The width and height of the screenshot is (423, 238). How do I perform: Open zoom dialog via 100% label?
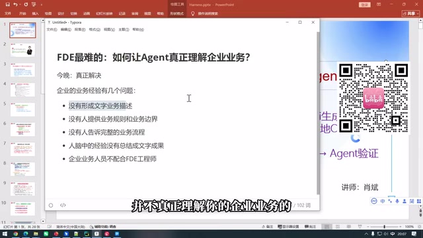coord(409,227)
